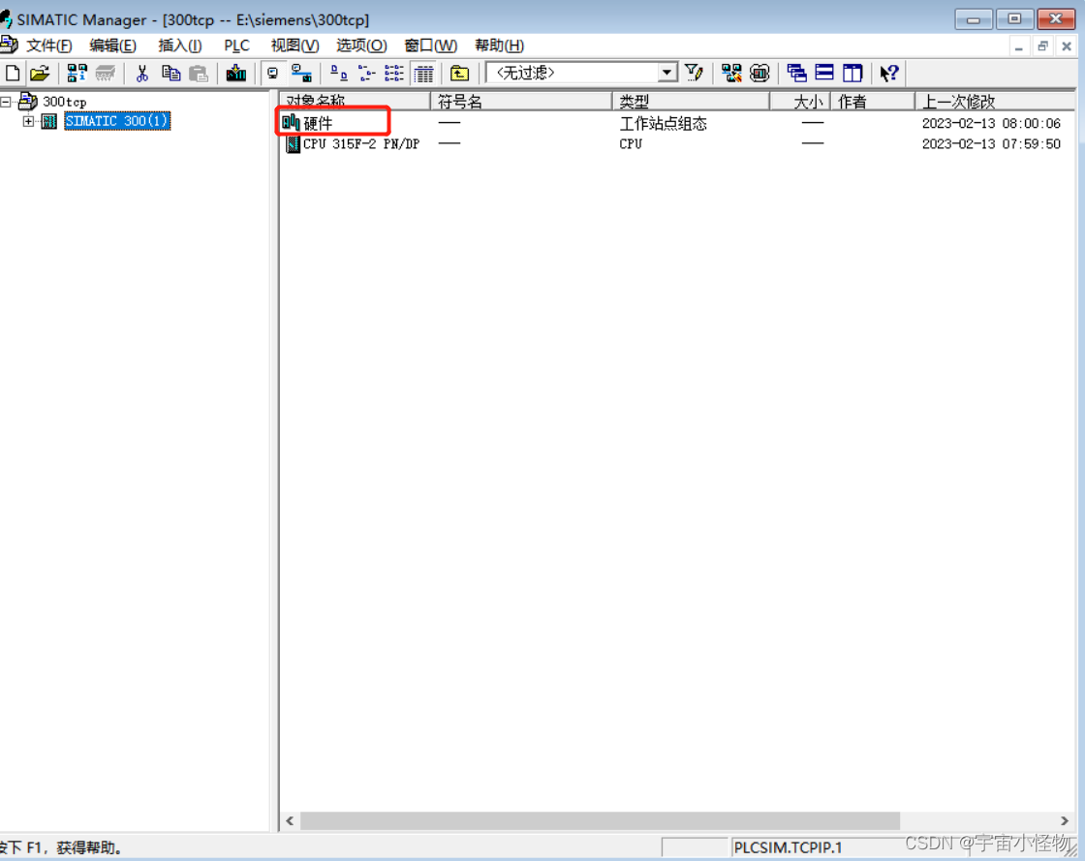1085x861 pixels.
Task: Click the Accessible Nodes toolbar icon
Action: (x=77, y=73)
